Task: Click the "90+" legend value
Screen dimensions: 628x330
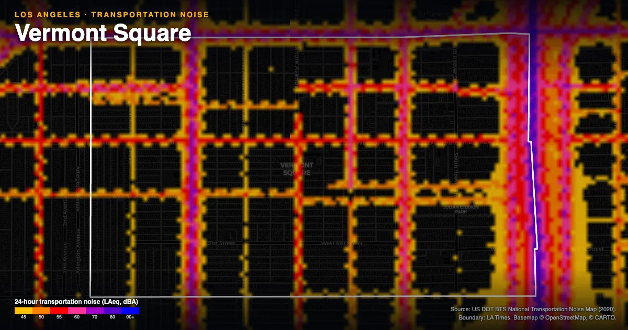Action: [x=130, y=317]
